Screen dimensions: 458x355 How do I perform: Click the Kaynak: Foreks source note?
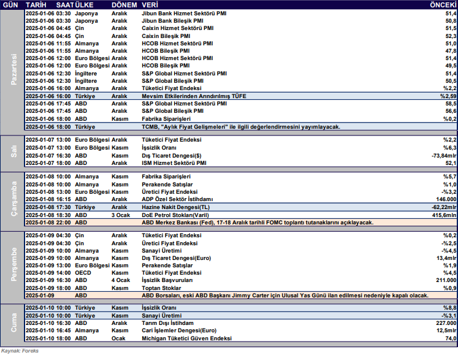pyautogui.click(x=20, y=351)
